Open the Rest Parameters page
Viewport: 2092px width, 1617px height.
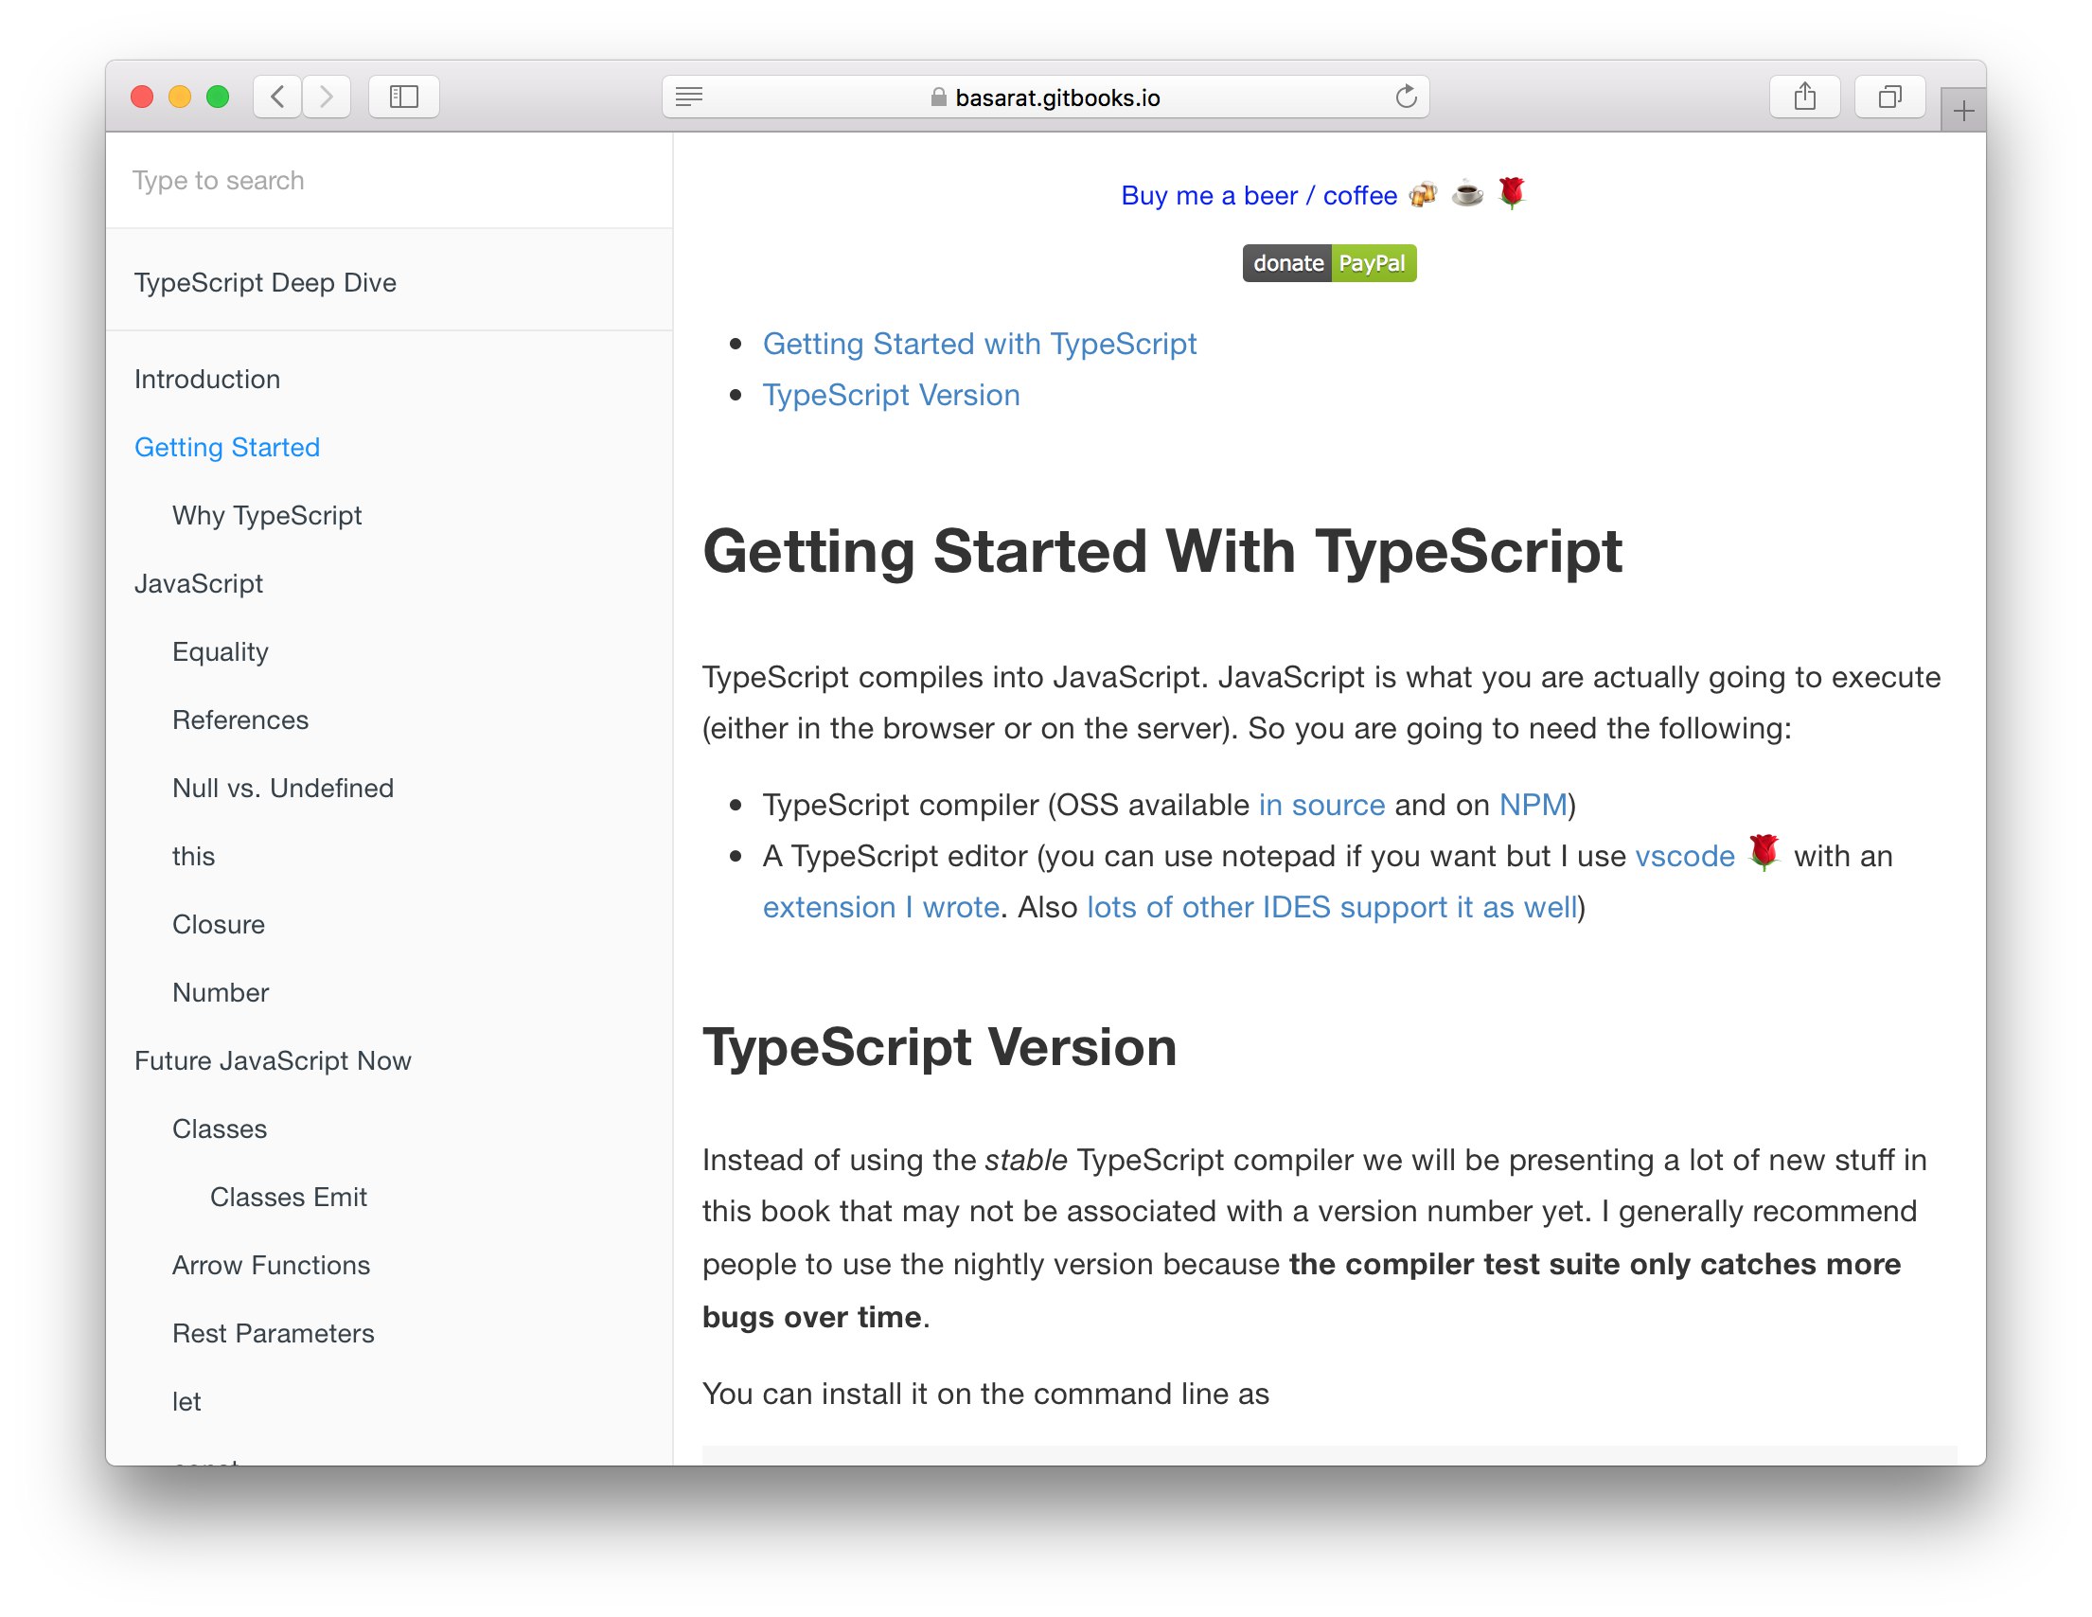pos(273,1333)
